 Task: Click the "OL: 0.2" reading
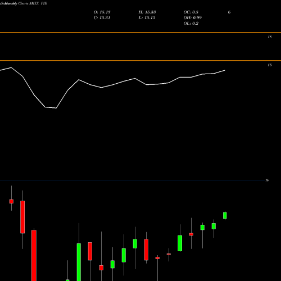[191, 24]
